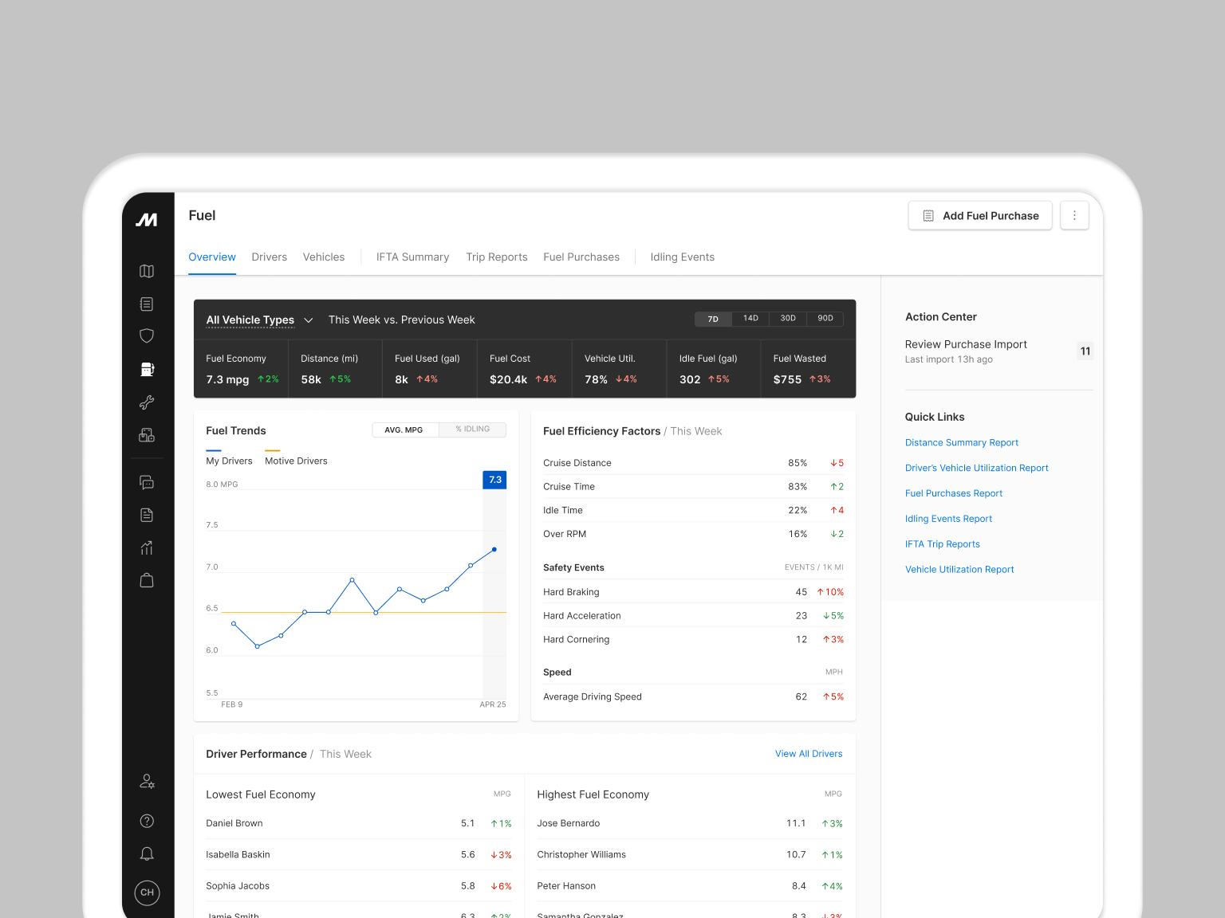Click the Idle Fuel (gal) 302 stat
This screenshot has width=1225, height=918.
tap(714, 369)
